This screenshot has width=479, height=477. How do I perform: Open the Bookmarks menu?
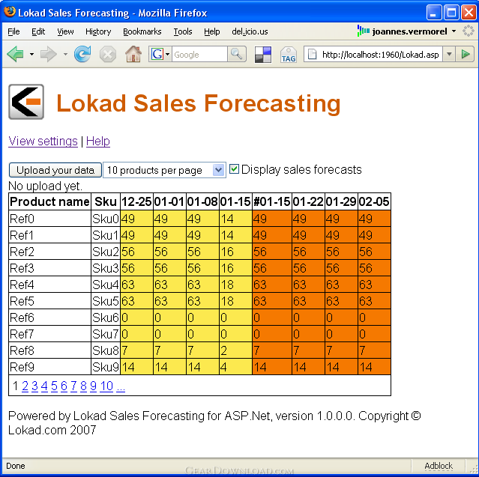point(142,31)
